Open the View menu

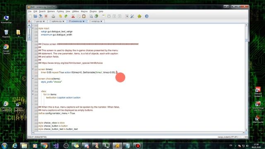click(68, 11)
